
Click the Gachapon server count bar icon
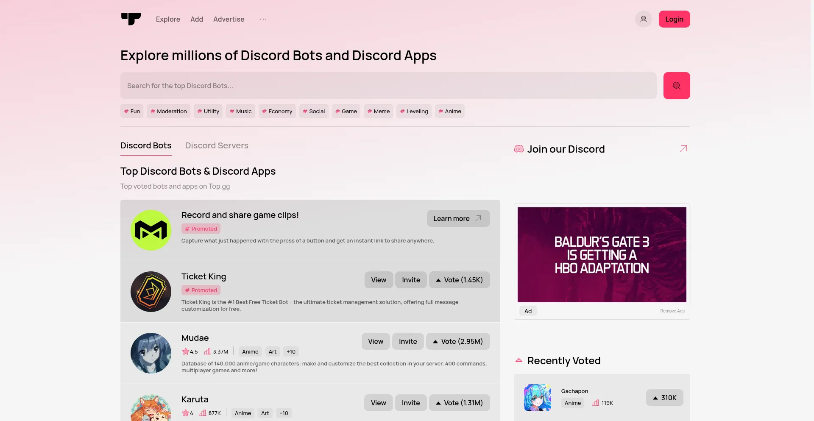click(596, 403)
